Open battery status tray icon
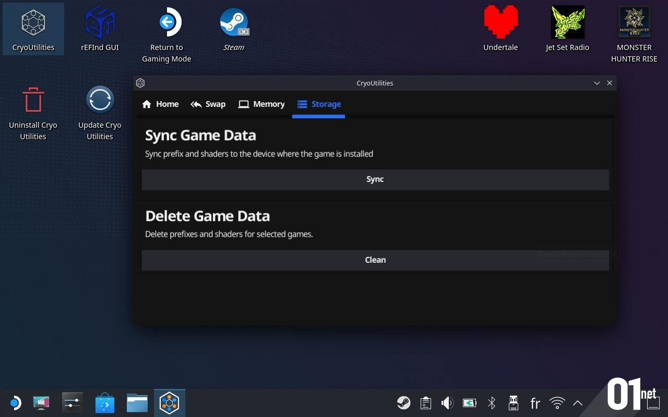668x417 pixels. tap(469, 403)
